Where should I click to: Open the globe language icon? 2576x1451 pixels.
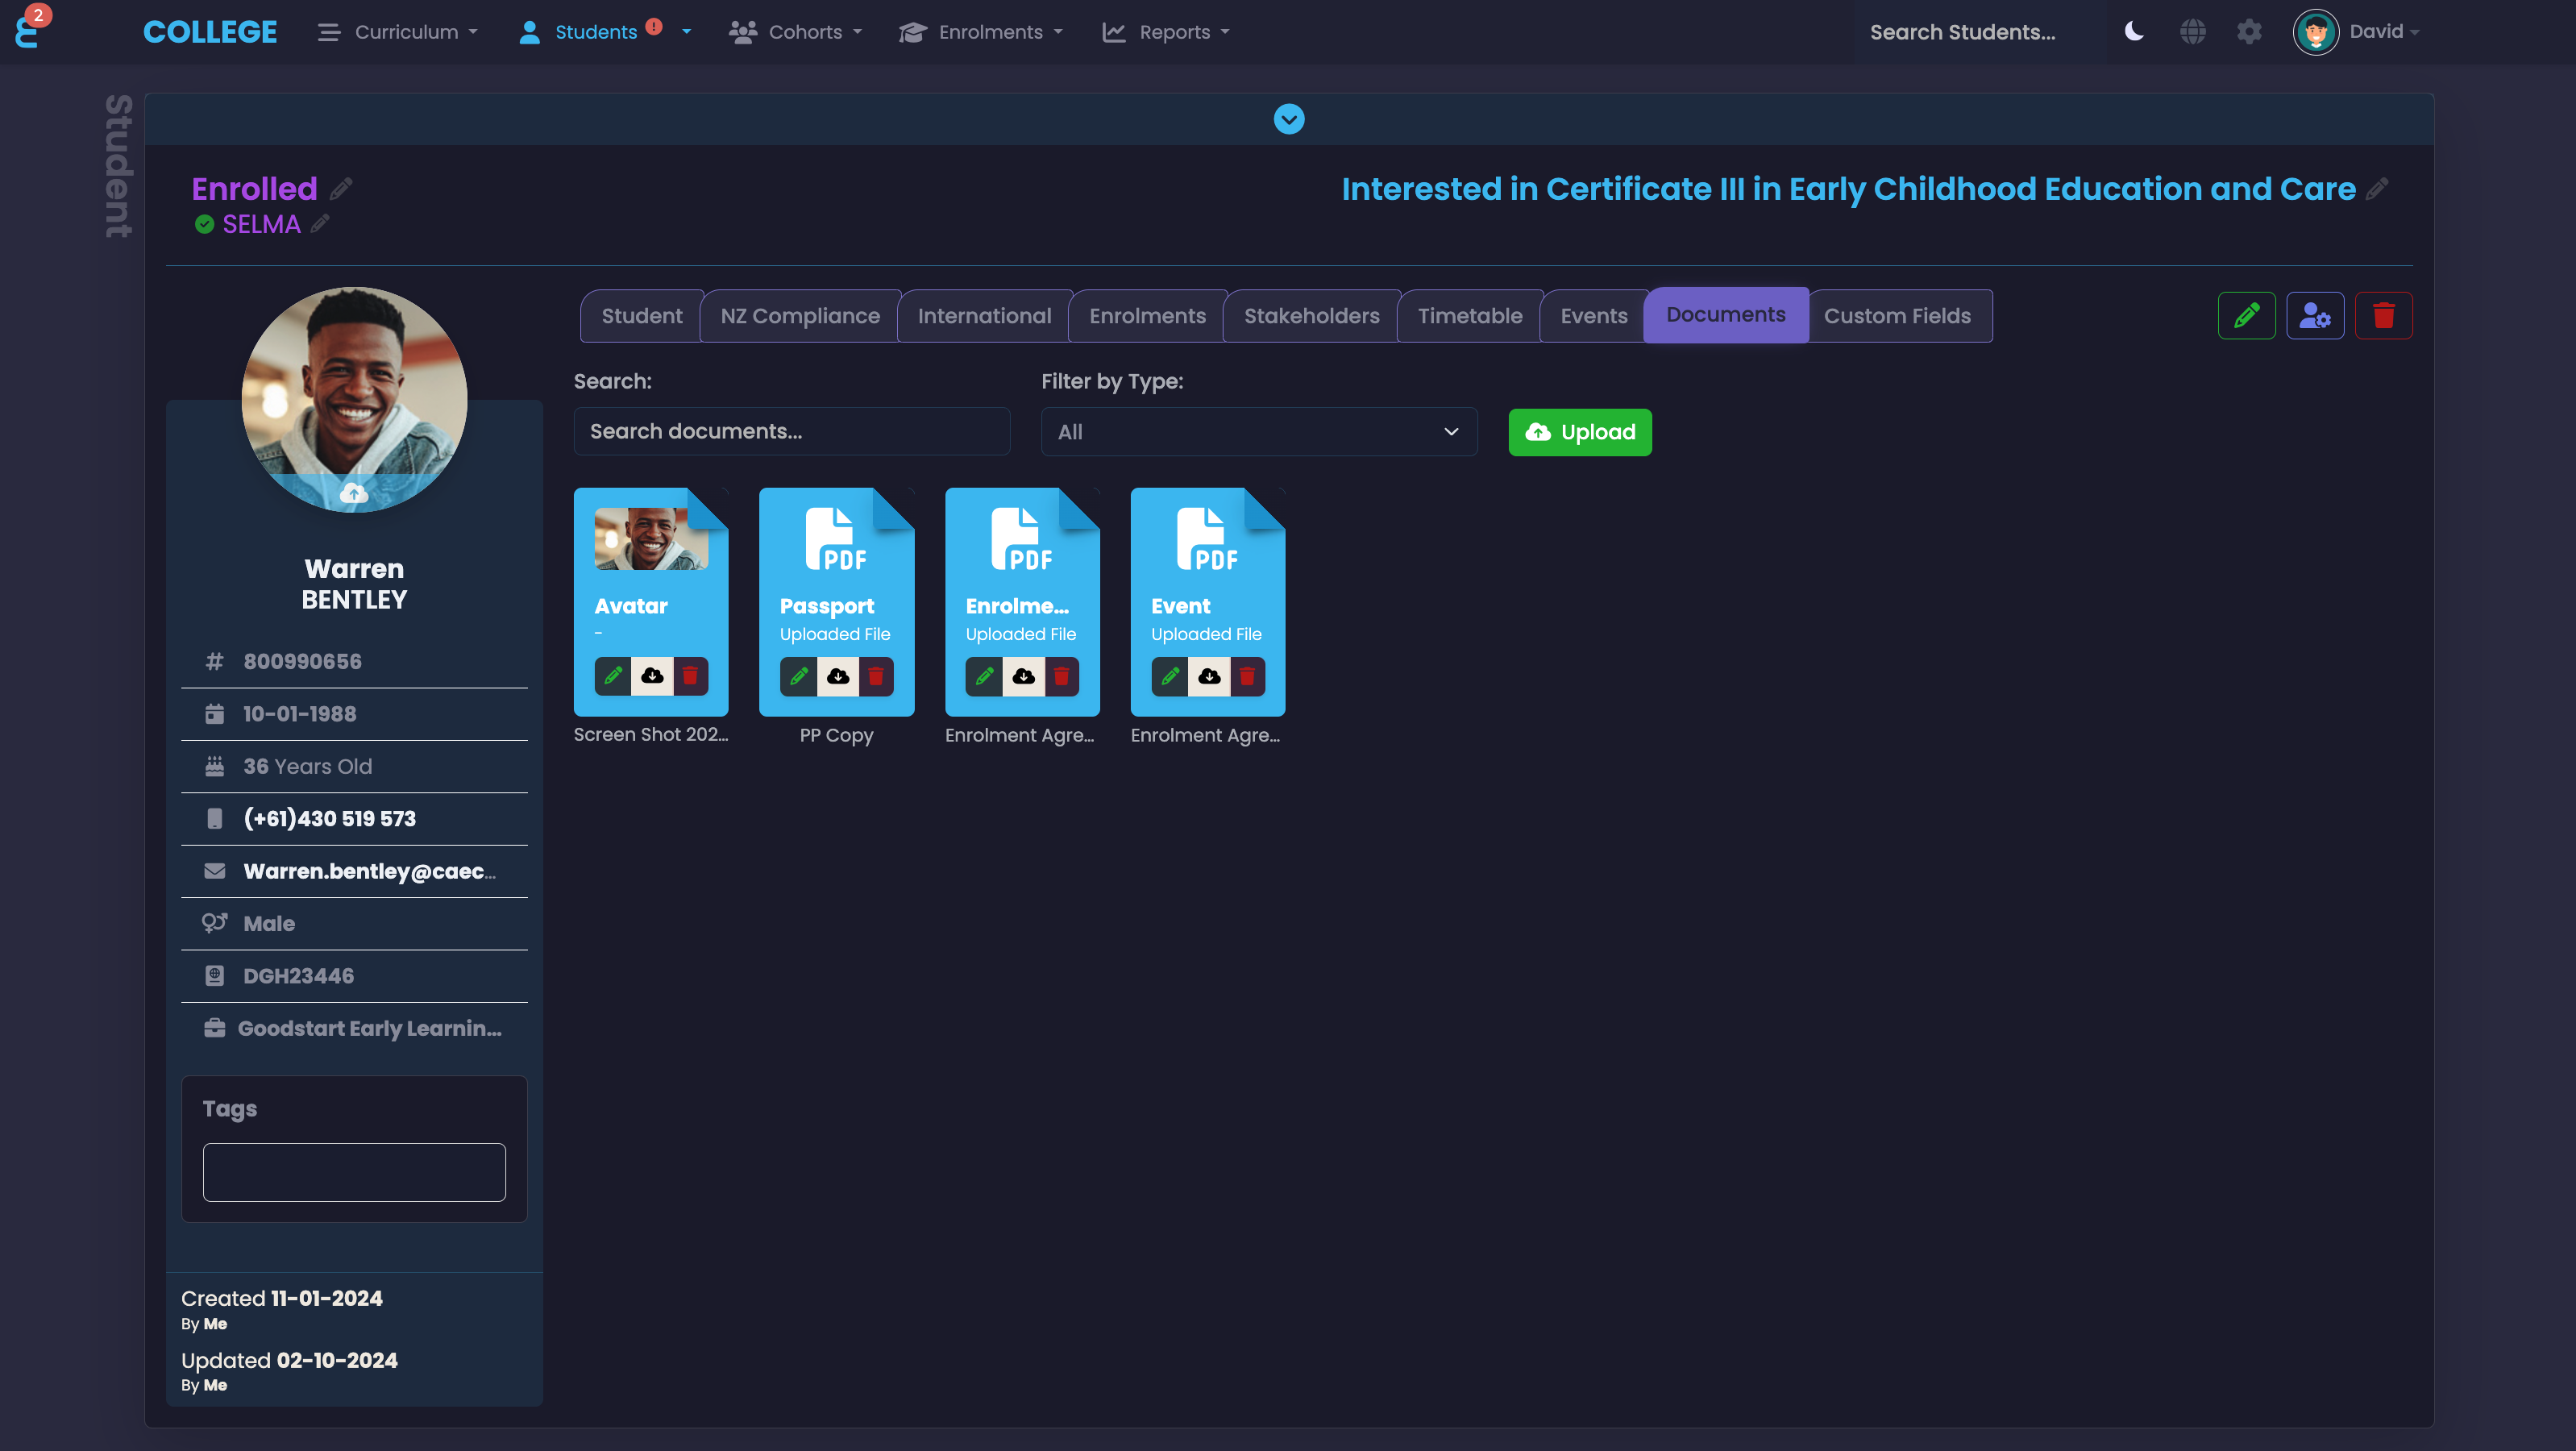coord(2192,32)
